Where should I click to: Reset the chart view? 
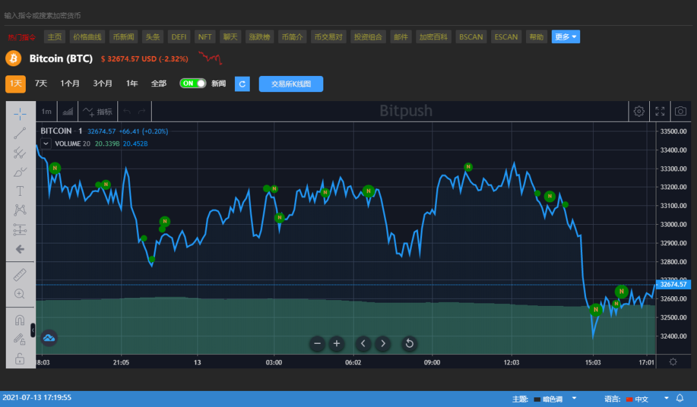click(x=409, y=343)
